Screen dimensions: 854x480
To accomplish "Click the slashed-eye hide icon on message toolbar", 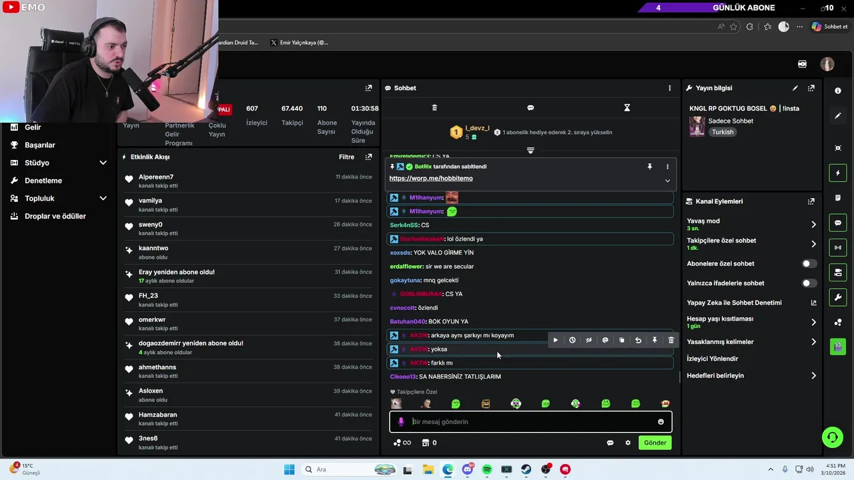I will [x=588, y=340].
